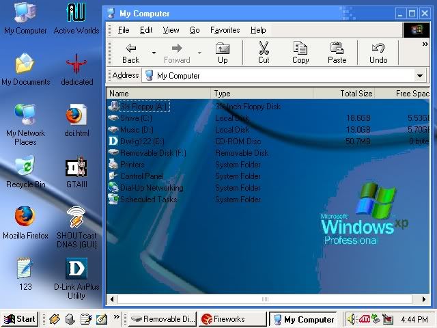Select the 3½ Floppy (A:) drive icon
Screen dimensions: 437x328
[113, 107]
